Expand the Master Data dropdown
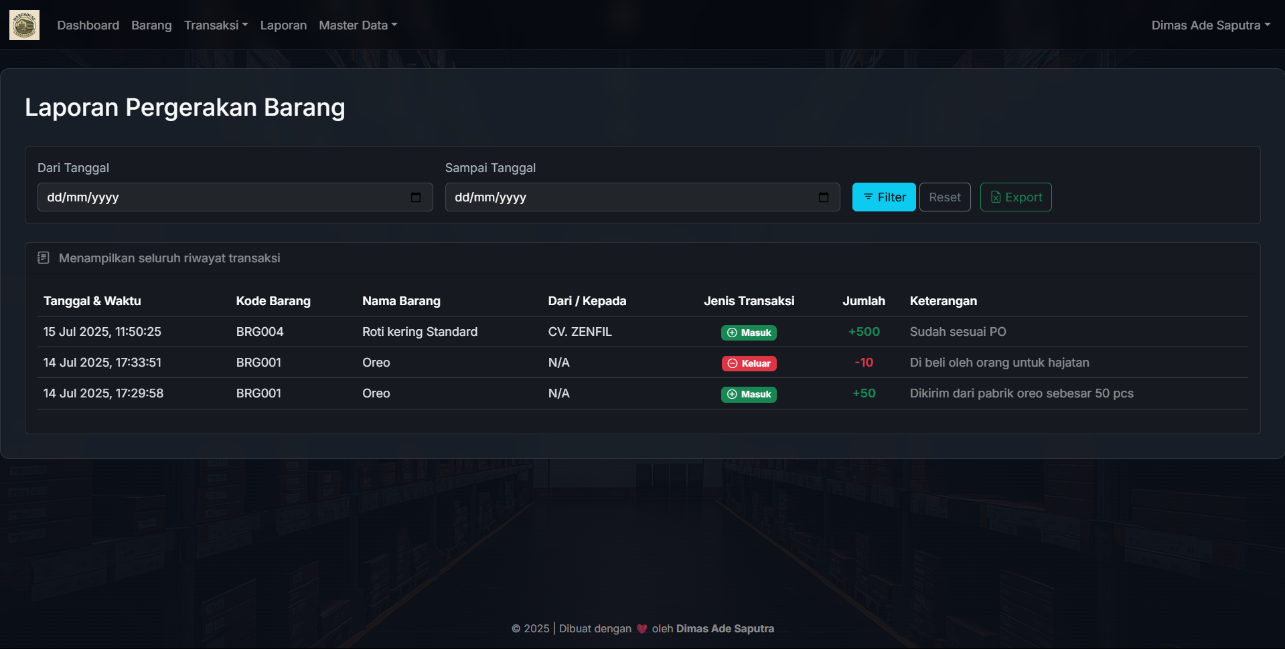Viewport: 1285px width, 649px height. [x=358, y=25]
